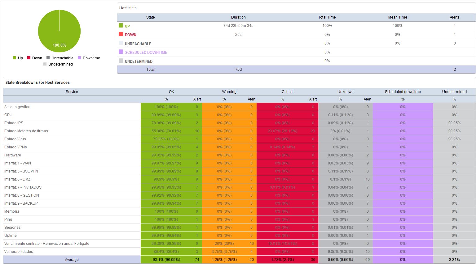Select the Estado VPNs service name
The height and width of the screenshot is (264, 476).
(x=15, y=147)
